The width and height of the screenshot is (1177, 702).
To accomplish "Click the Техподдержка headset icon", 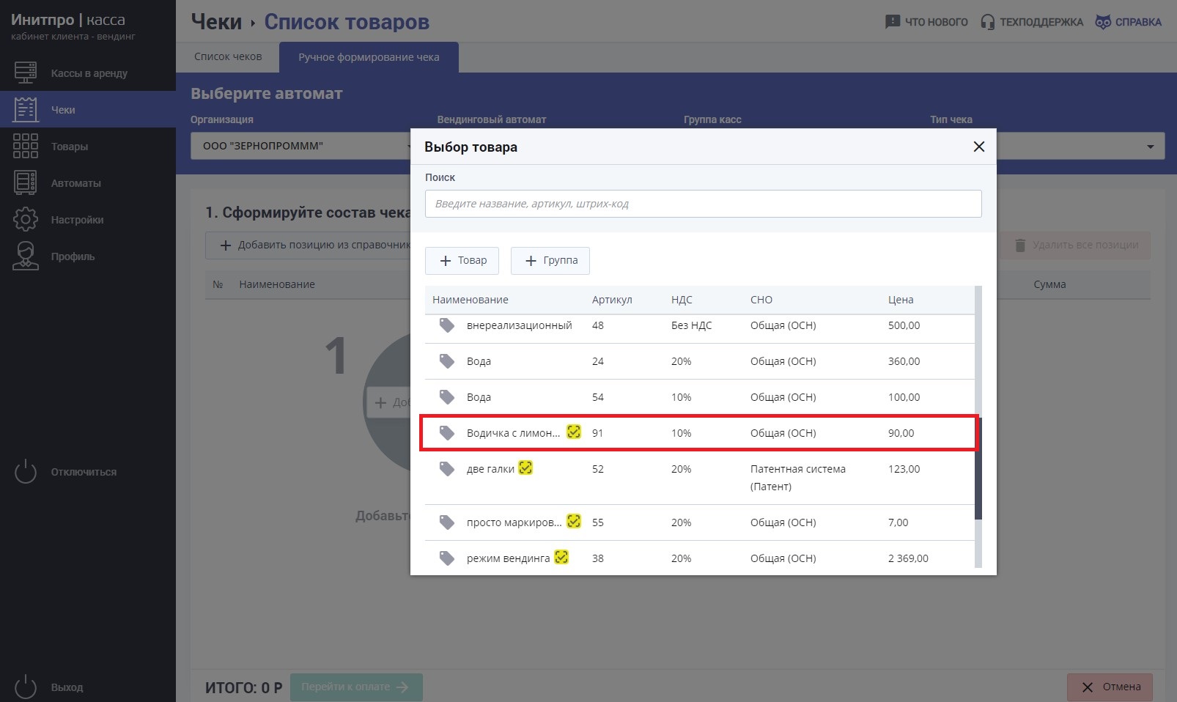I will pyautogui.click(x=988, y=22).
